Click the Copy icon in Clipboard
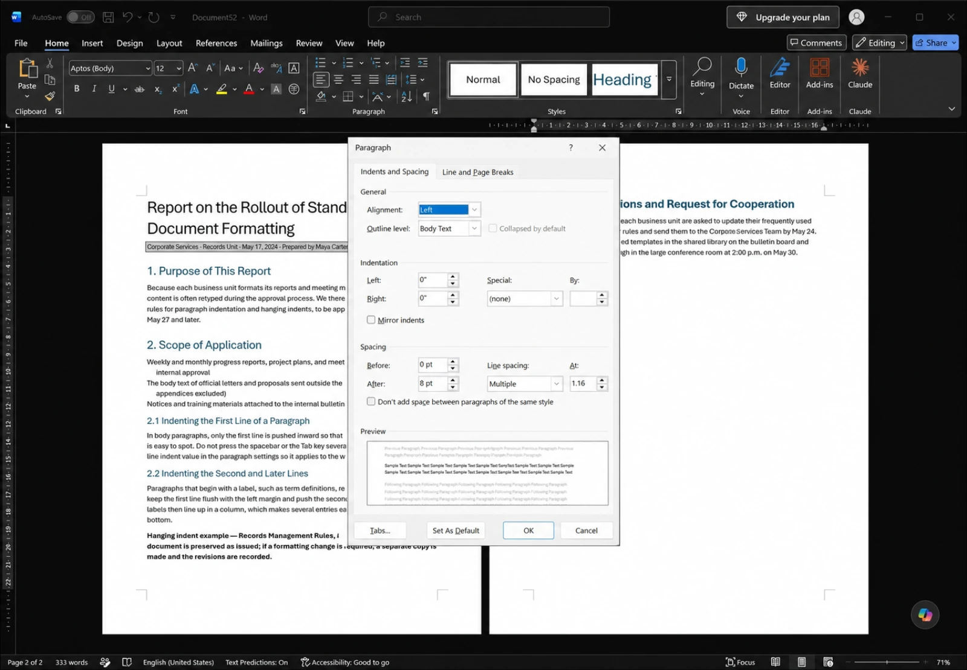This screenshot has height=670, width=967. (x=50, y=79)
